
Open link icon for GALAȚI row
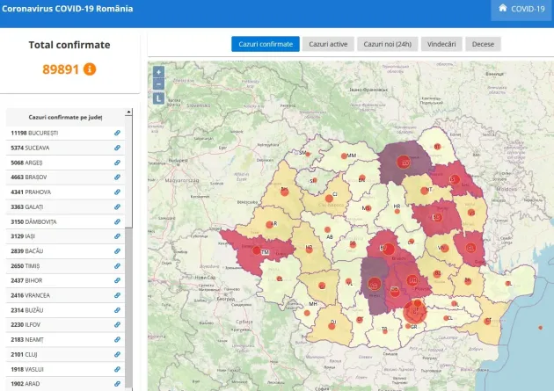pyautogui.click(x=117, y=206)
